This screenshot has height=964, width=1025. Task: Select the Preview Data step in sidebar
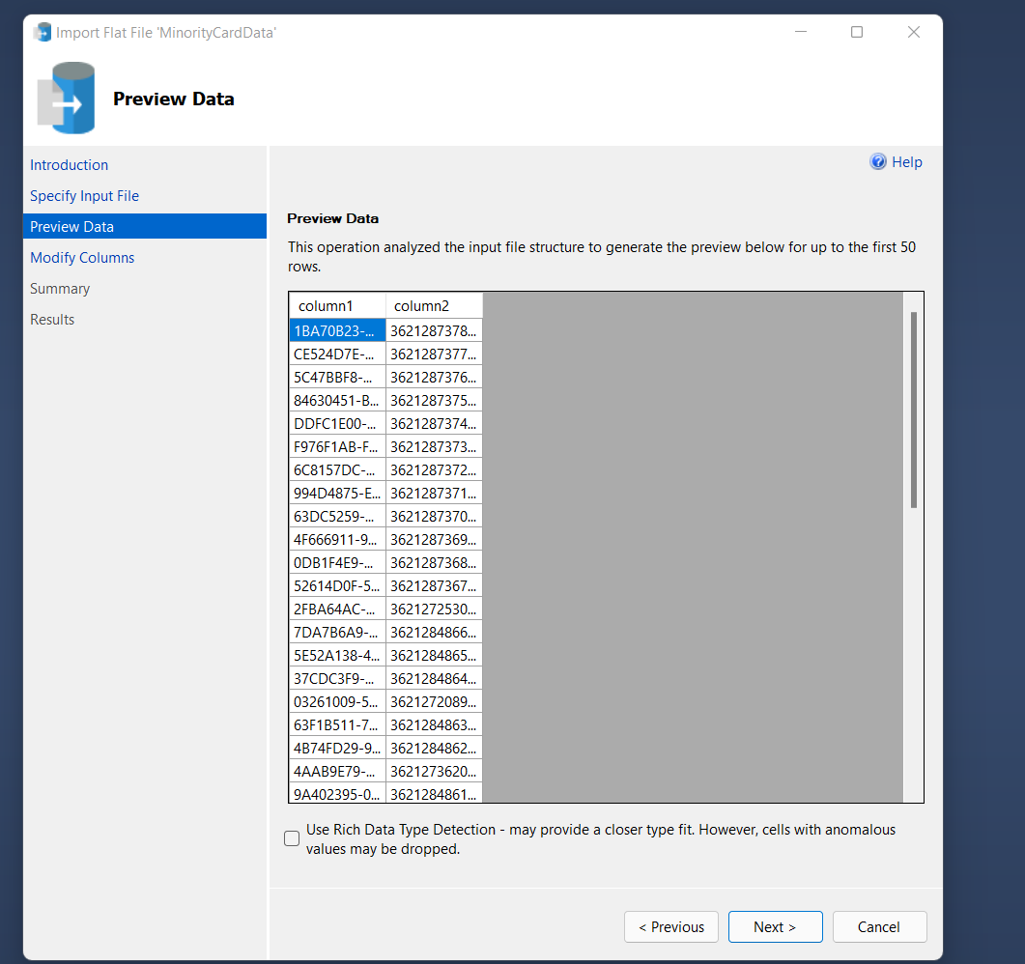71,227
